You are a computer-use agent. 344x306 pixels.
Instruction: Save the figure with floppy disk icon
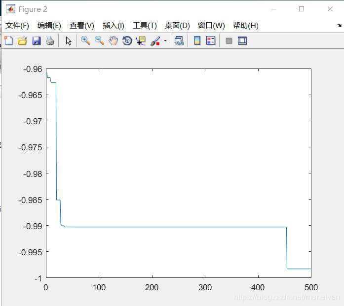[x=36, y=41]
